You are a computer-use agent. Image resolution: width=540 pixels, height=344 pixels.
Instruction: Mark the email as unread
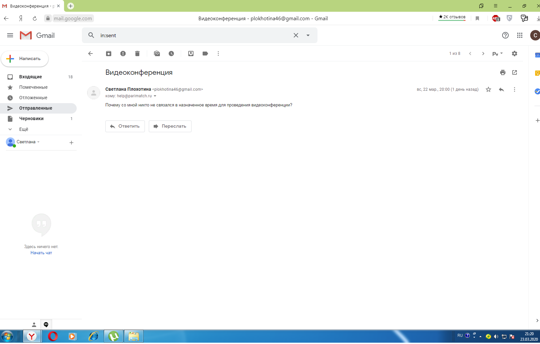point(157,54)
